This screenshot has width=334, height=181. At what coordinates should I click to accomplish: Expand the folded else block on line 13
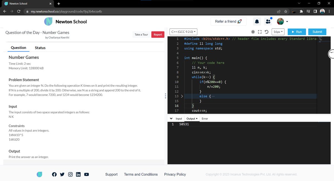(x=182, y=96)
